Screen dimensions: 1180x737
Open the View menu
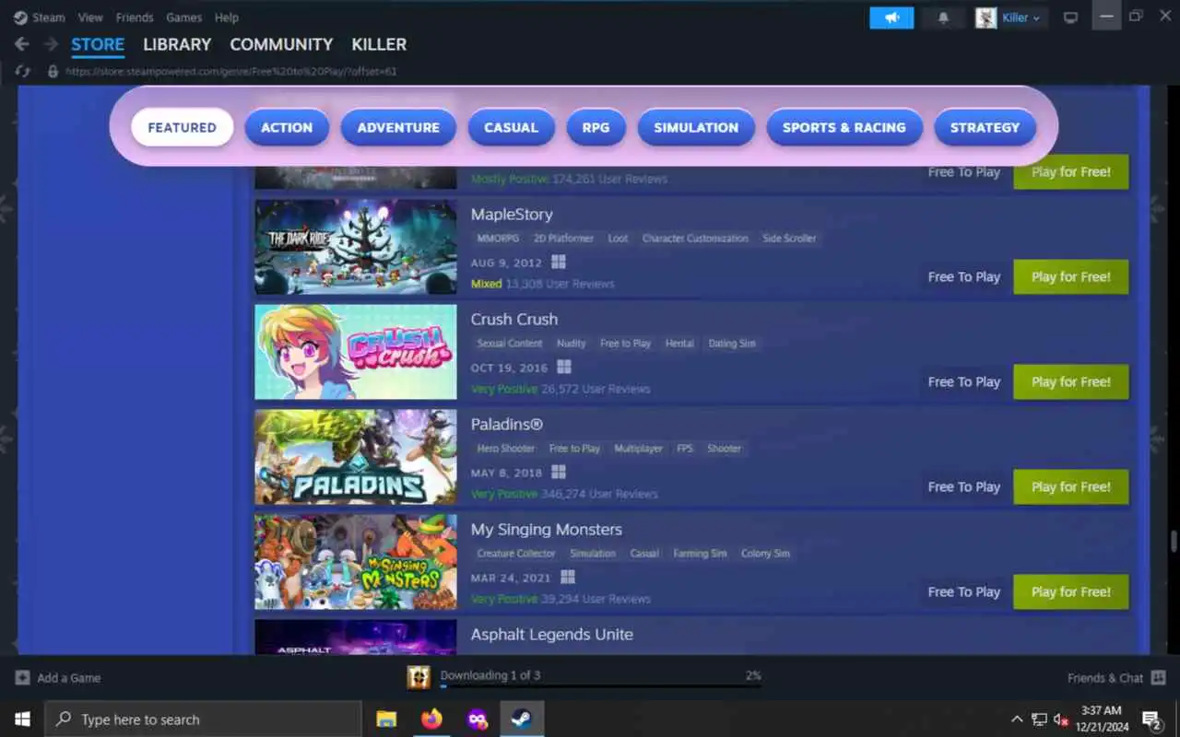tap(90, 18)
